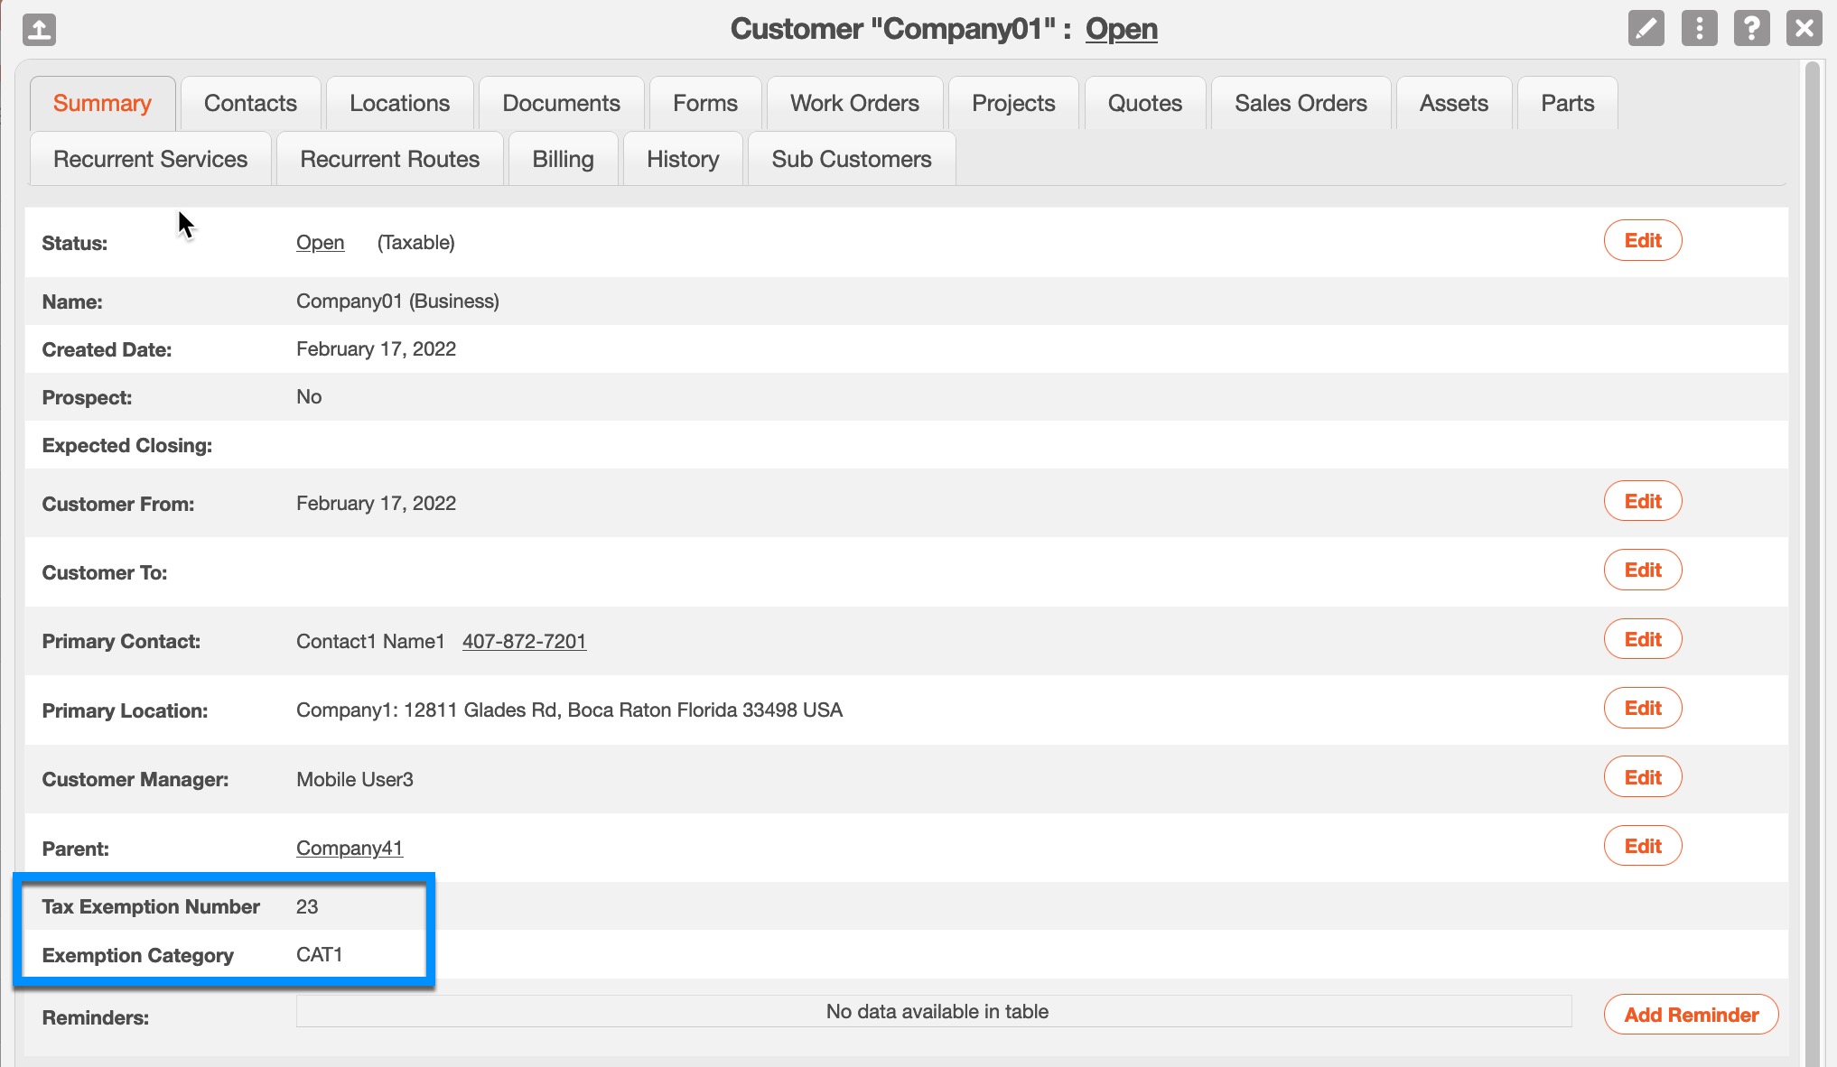The height and width of the screenshot is (1067, 1837).
Task: Open the Work Orders tab
Action: point(853,103)
